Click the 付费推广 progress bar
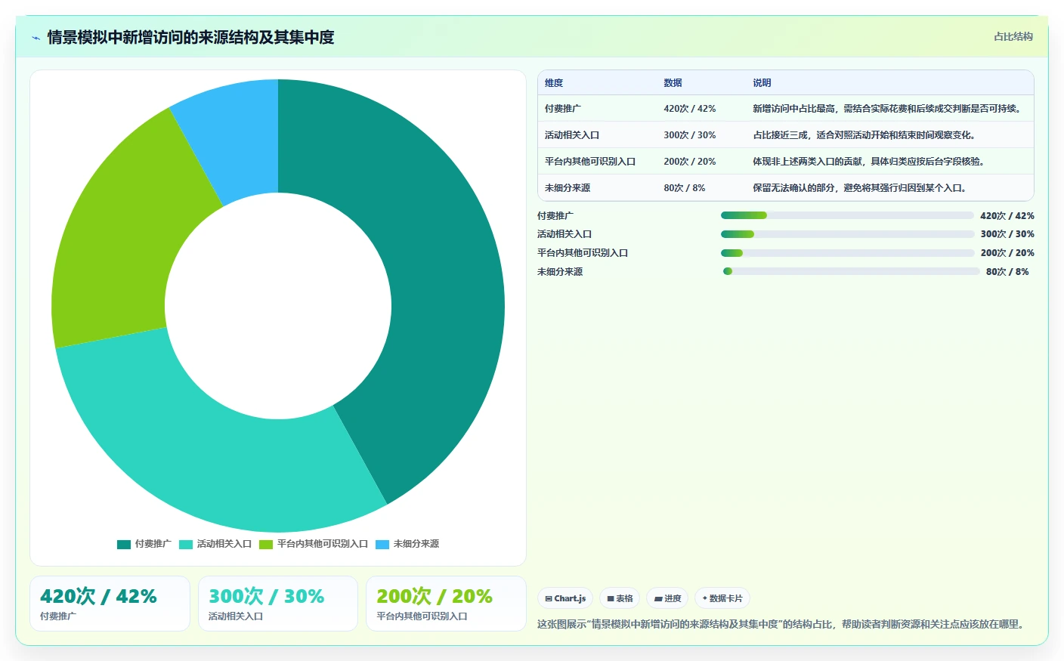Viewport: 1064px width, 661px height. point(847,215)
